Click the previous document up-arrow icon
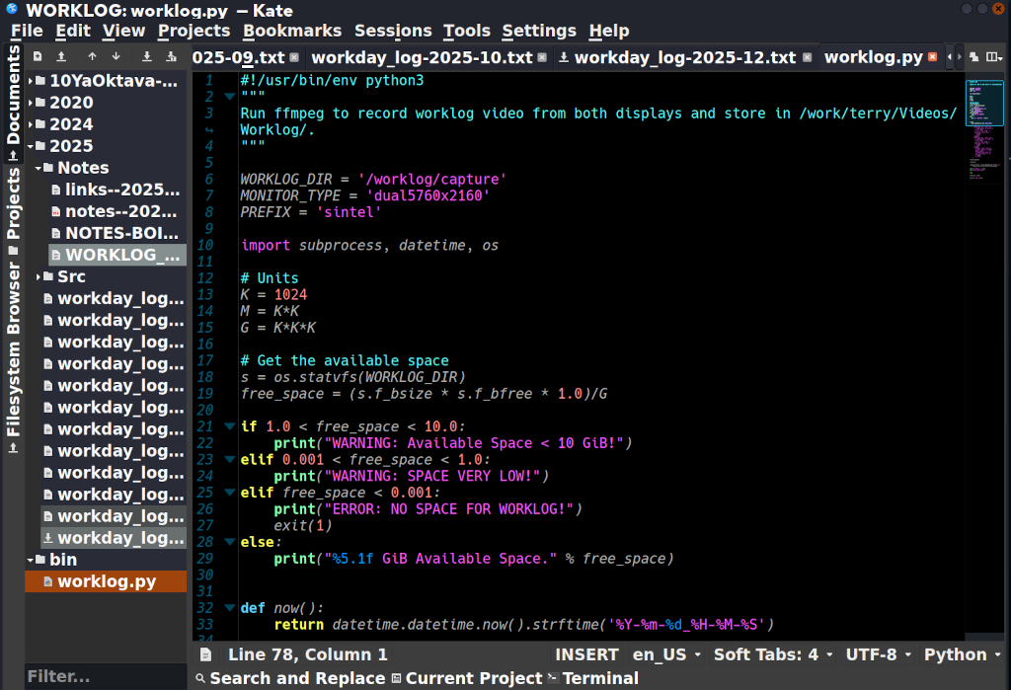This screenshot has height=690, width=1011. click(x=92, y=57)
